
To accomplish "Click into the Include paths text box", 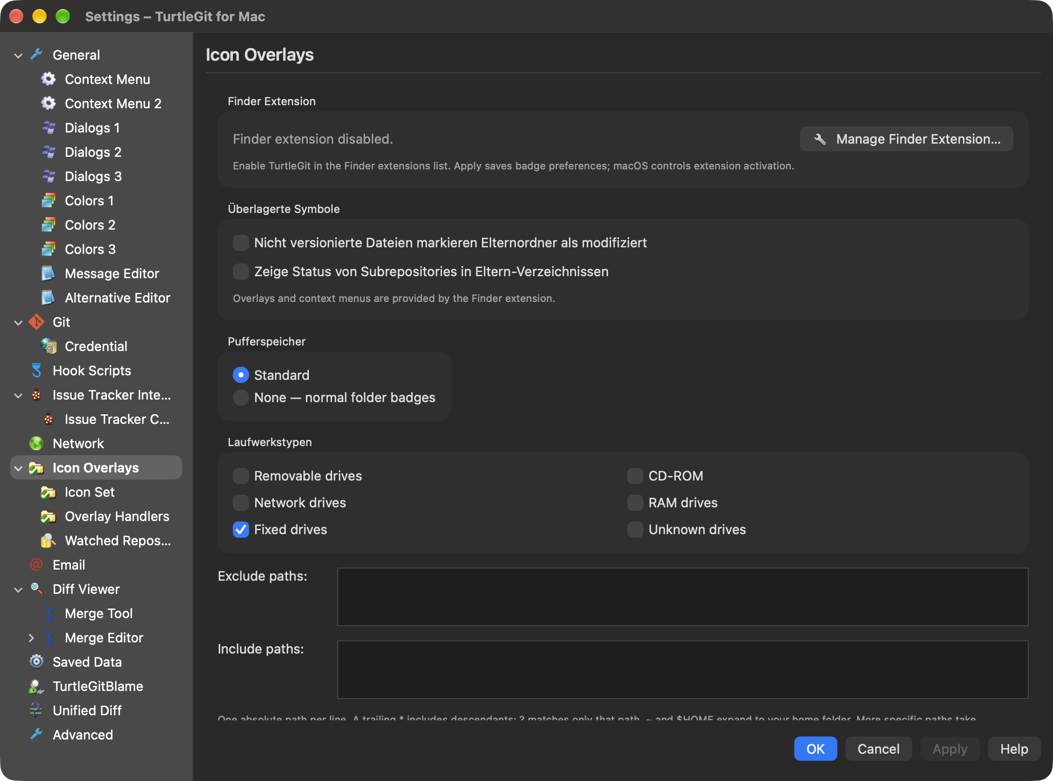I will (682, 670).
